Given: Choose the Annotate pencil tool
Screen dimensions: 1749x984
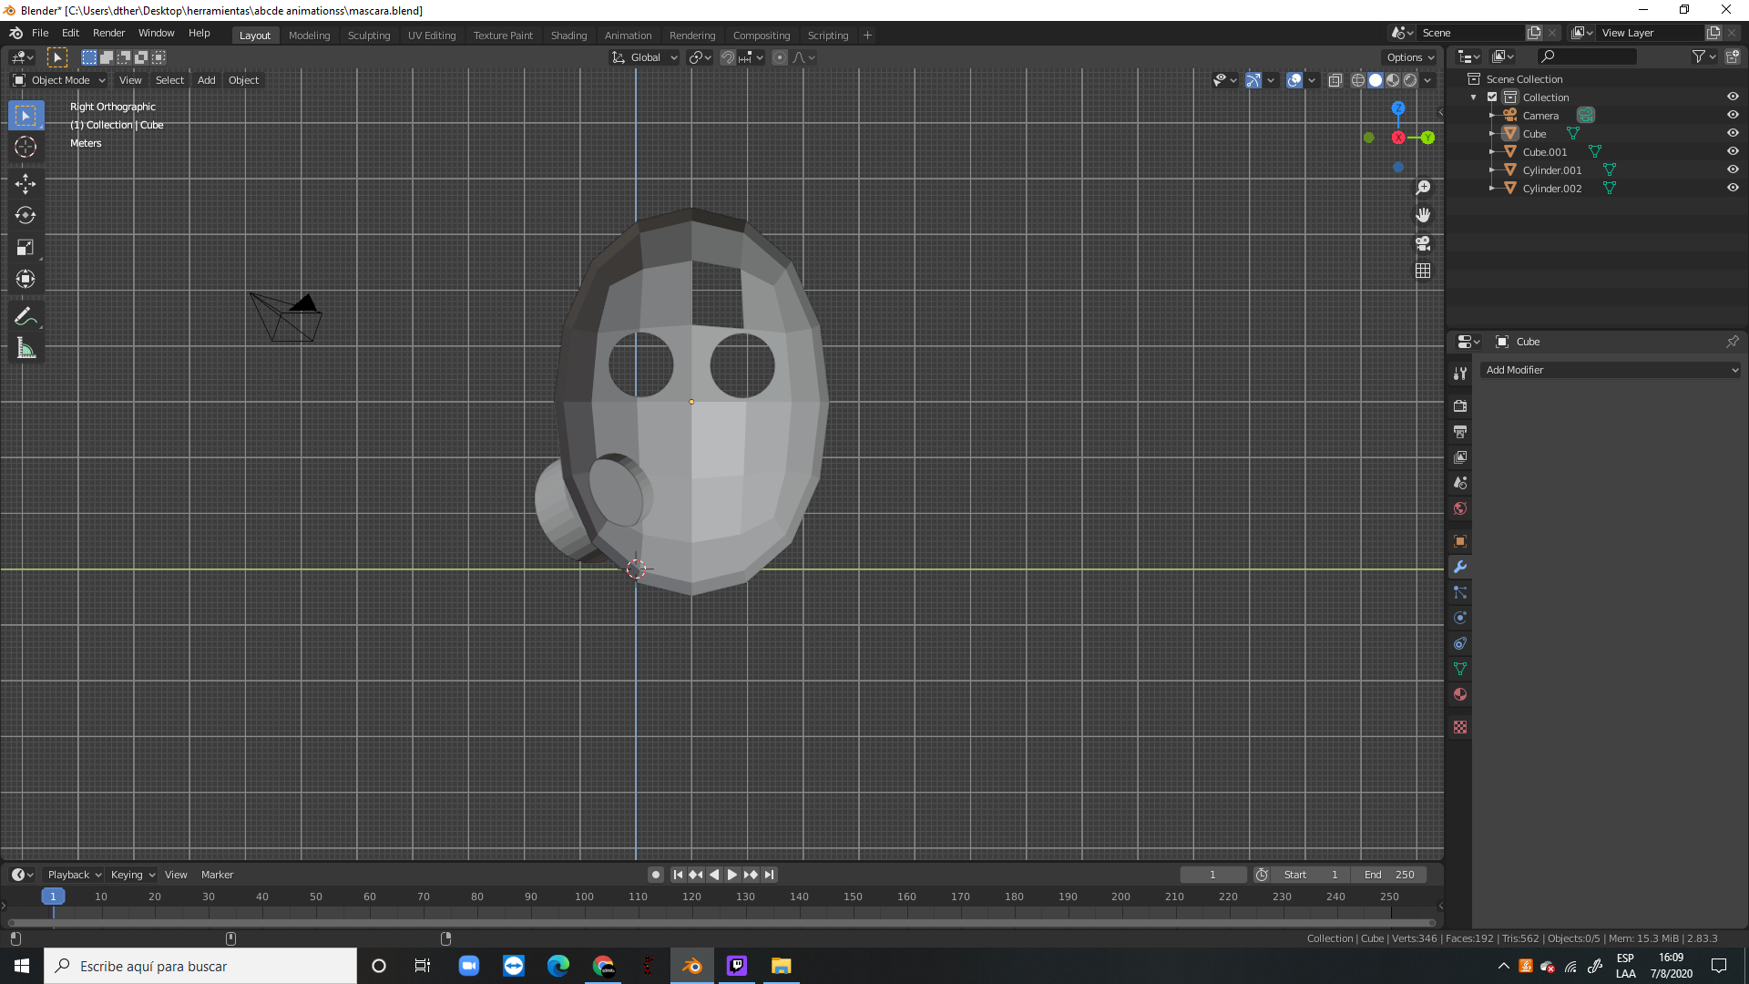Looking at the screenshot, I should pos(26,317).
